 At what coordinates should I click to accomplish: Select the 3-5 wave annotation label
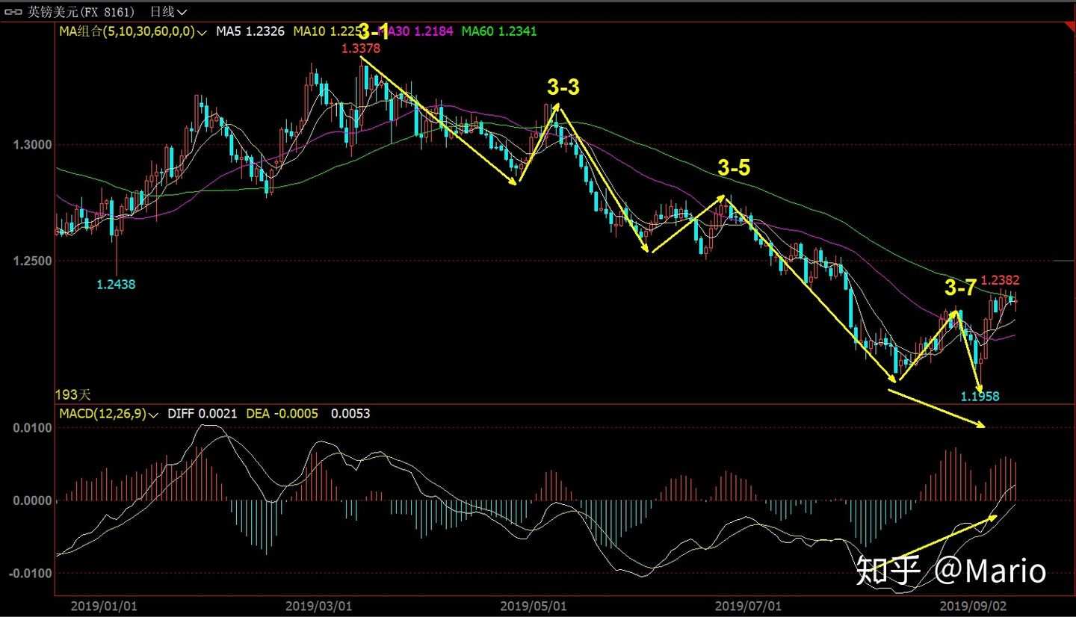(734, 169)
